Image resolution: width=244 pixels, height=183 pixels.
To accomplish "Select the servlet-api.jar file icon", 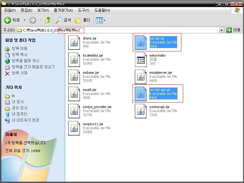I will pos(141,94).
